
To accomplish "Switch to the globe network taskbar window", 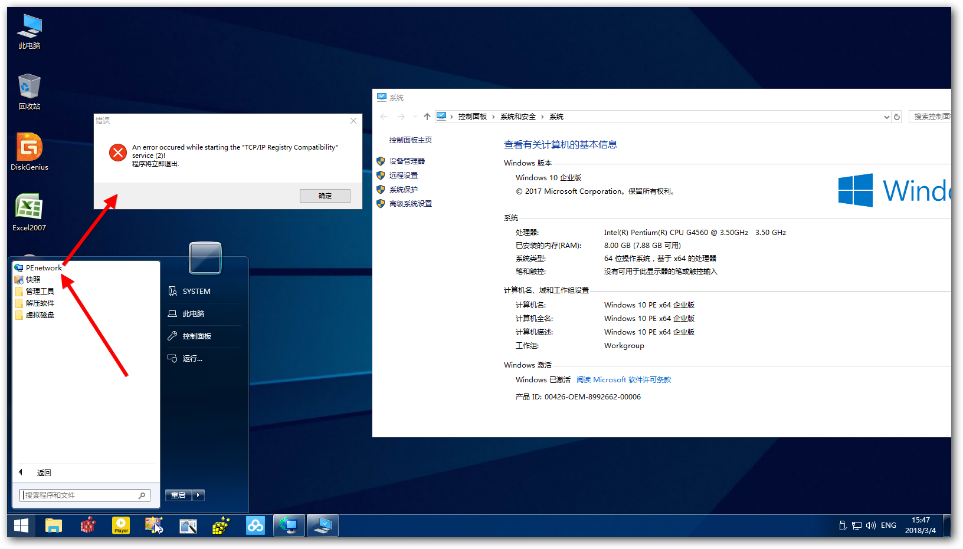I will (x=289, y=525).
